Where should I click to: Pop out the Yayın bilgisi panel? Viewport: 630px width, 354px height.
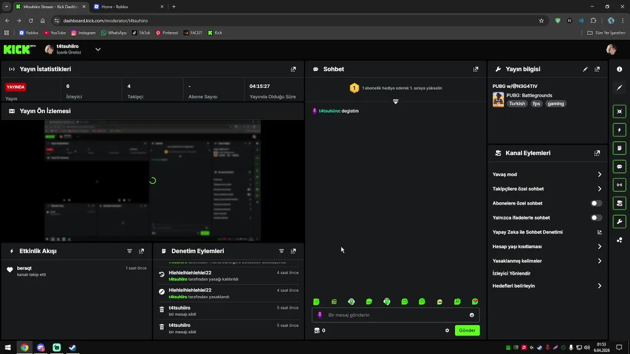[x=597, y=69]
